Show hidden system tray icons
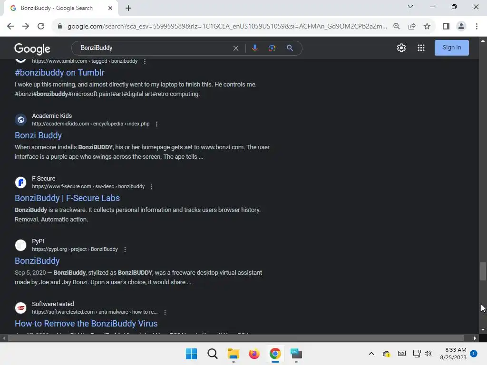The width and height of the screenshot is (487, 365). [x=371, y=354]
